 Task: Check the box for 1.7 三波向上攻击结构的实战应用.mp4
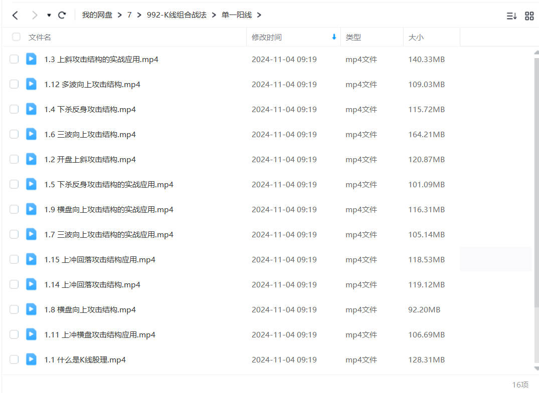click(x=14, y=234)
